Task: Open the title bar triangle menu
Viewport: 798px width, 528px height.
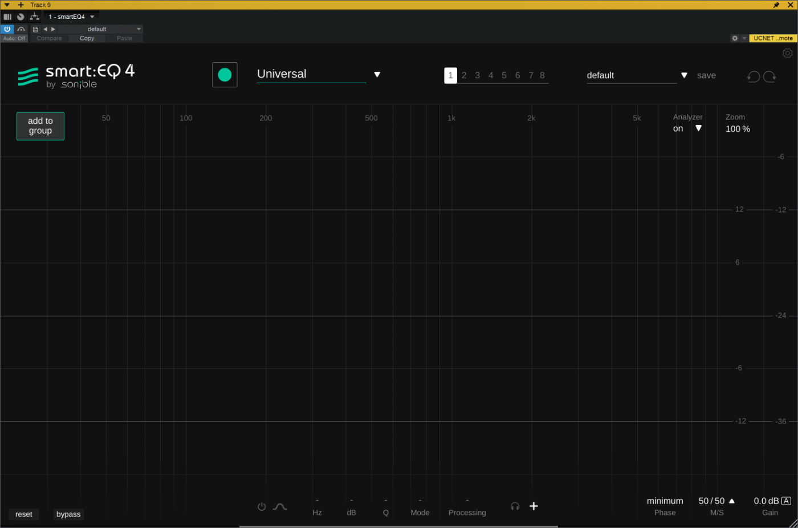Action: point(7,5)
